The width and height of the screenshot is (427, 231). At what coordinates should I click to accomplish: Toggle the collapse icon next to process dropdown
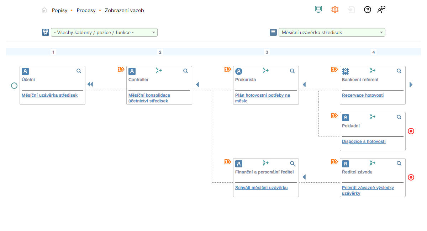pyautogui.click(x=273, y=32)
